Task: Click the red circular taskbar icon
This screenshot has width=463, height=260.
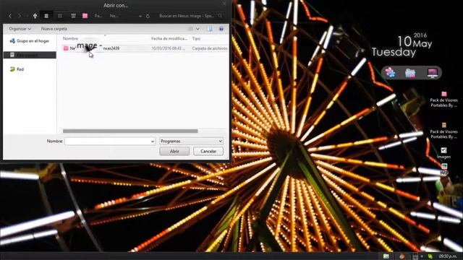Action: [x=402, y=256]
